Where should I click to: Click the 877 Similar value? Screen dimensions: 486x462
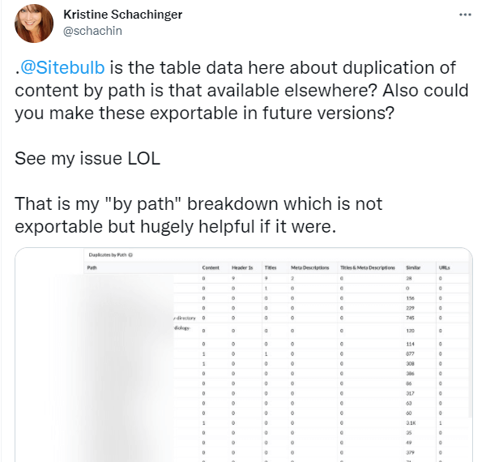tap(410, 353)
